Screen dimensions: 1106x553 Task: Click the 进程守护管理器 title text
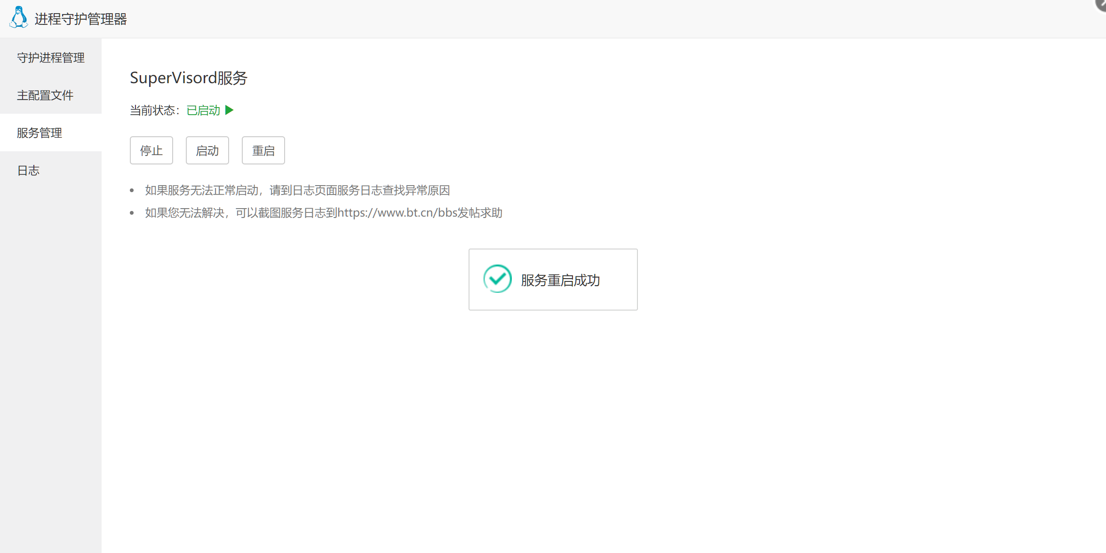[80, 19]
